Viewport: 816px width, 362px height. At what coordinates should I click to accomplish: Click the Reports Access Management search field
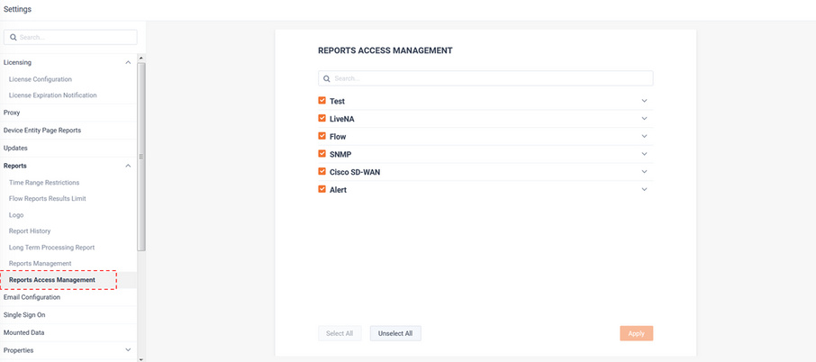point(485,78)
